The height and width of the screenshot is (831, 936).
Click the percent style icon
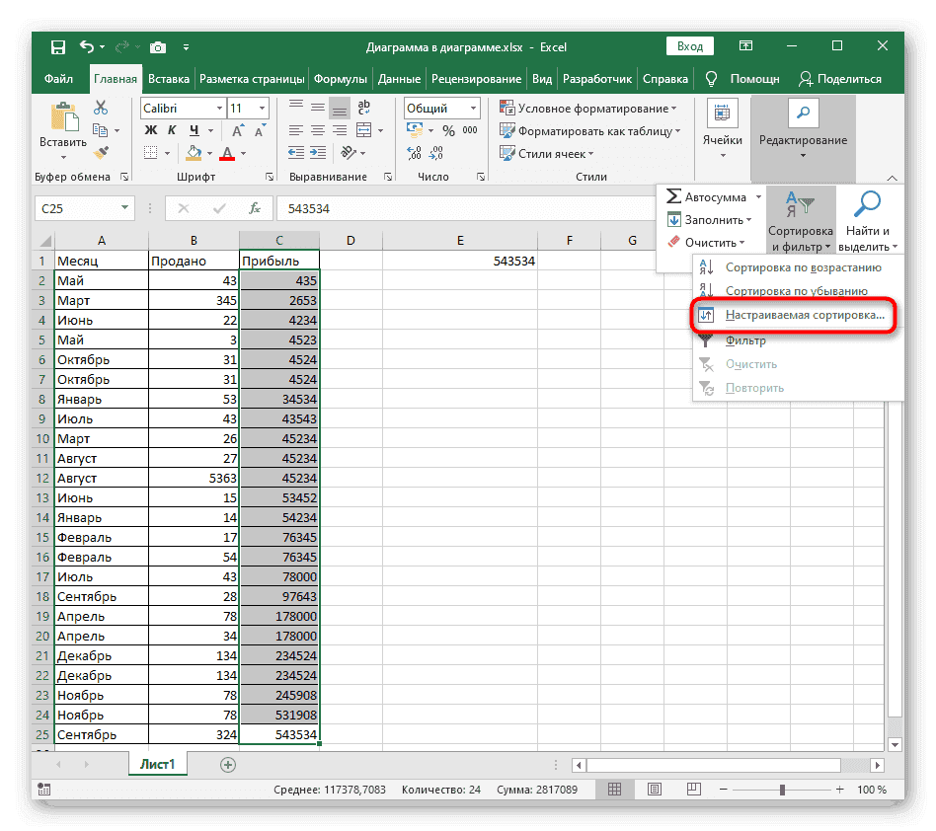[447, 130]
